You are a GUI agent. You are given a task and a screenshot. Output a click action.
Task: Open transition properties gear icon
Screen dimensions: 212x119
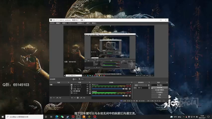149,85
